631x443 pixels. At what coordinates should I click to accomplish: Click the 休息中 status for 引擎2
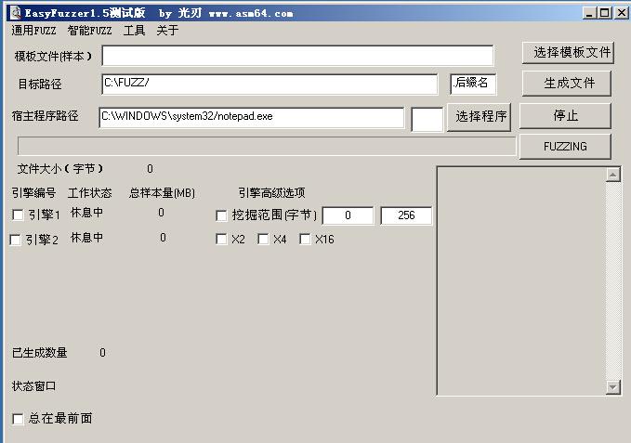(x=86, y=238)
